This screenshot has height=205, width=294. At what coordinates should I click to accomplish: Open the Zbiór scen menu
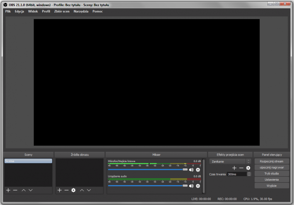(62, 11)
